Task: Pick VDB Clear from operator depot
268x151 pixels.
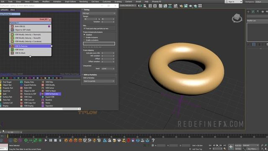Action: click(x=26, y=97)
